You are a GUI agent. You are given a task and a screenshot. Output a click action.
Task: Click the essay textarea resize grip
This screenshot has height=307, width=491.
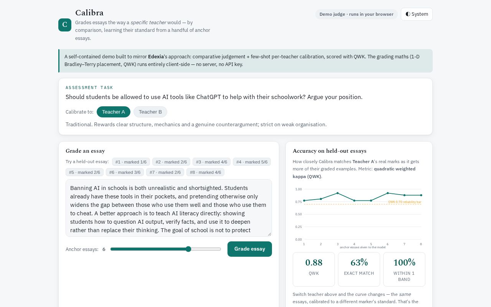coord(269,234)
